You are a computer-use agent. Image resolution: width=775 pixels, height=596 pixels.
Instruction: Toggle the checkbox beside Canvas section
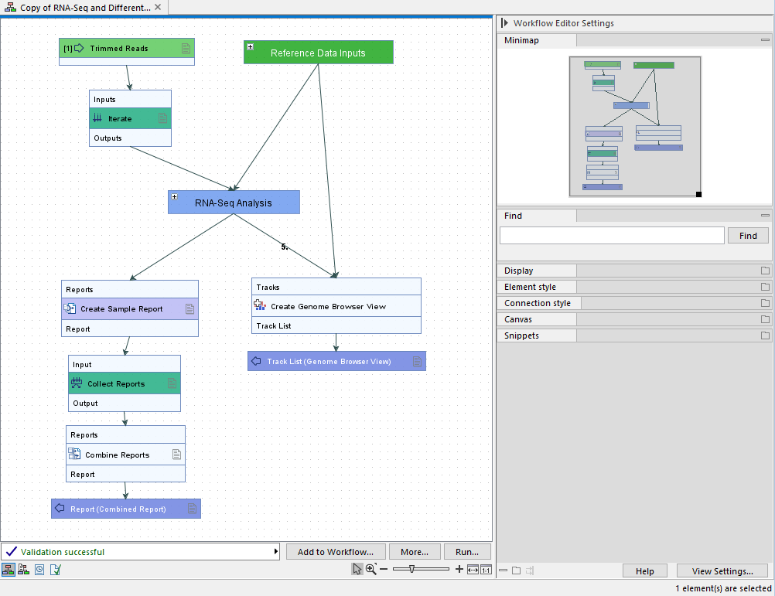tap(765, 318)
